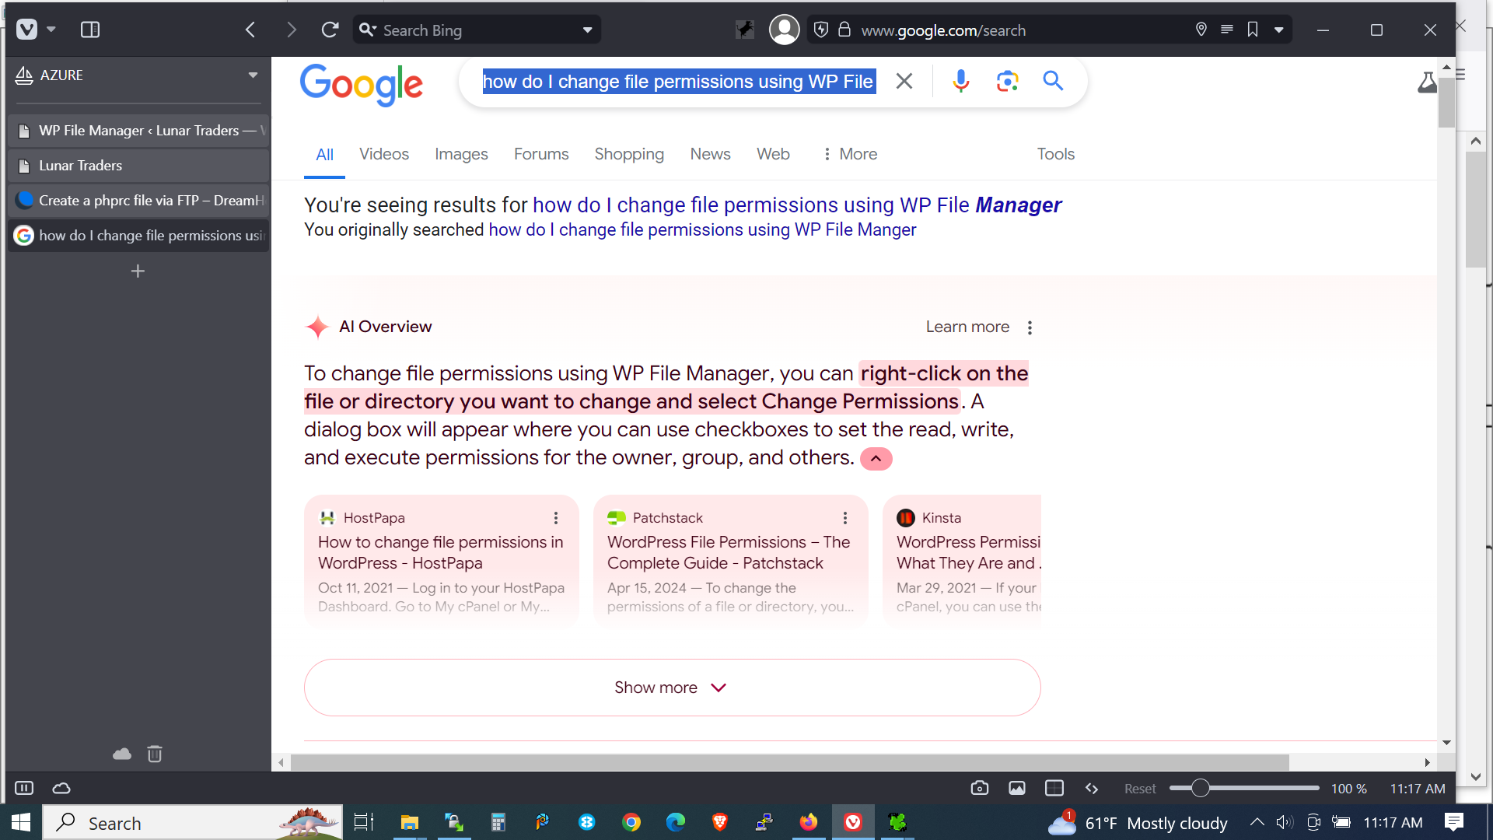1493x840 pixels.
Task: Open the notification center icon
Action: 1453,822
